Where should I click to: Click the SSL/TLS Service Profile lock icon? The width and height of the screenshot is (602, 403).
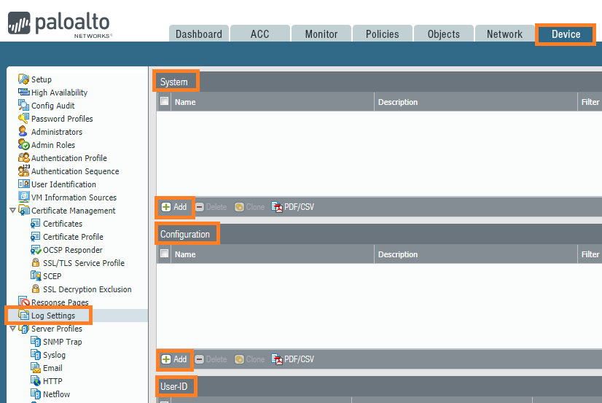point(35,263)
